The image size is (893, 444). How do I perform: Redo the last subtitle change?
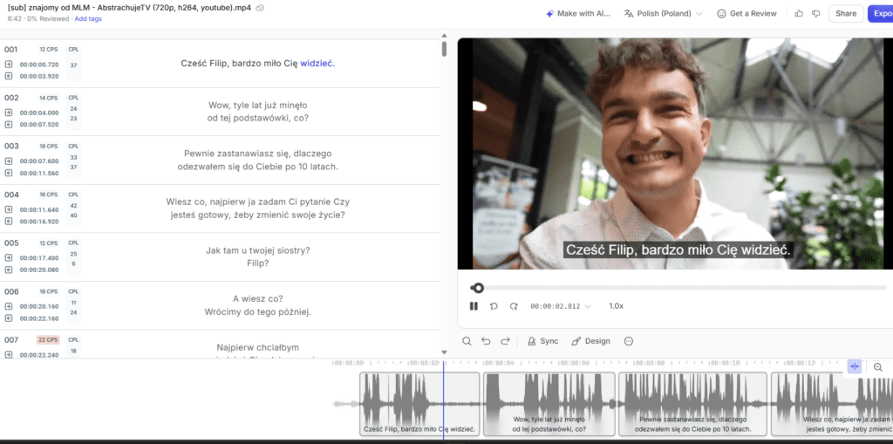(x=505, y=341)
